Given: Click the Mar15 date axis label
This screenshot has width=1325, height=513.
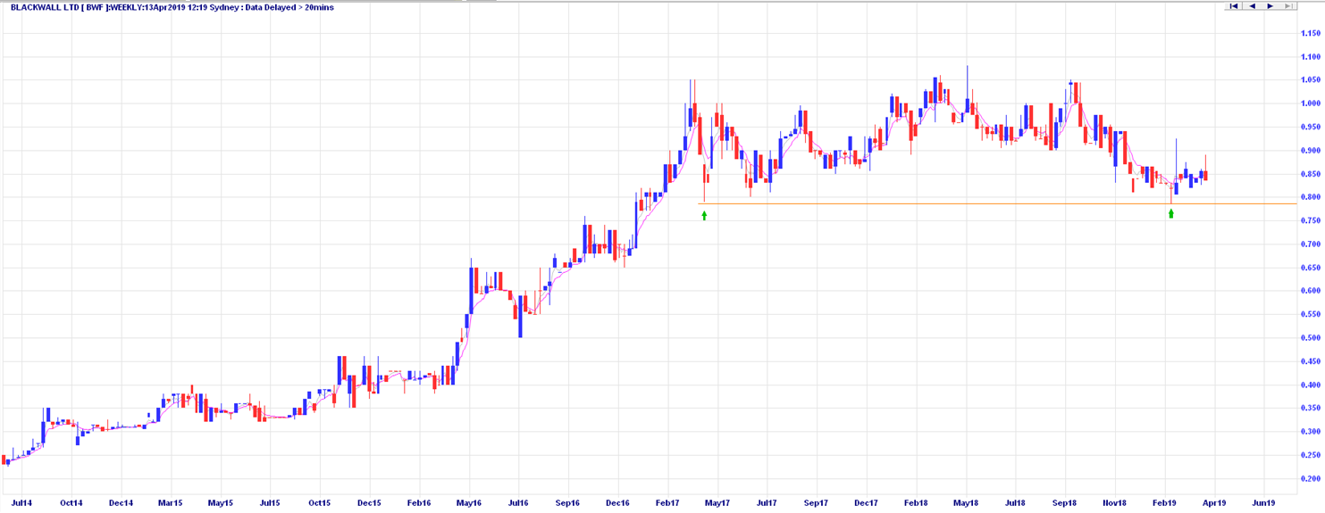Looking at the screenshot, I should 171,503.
